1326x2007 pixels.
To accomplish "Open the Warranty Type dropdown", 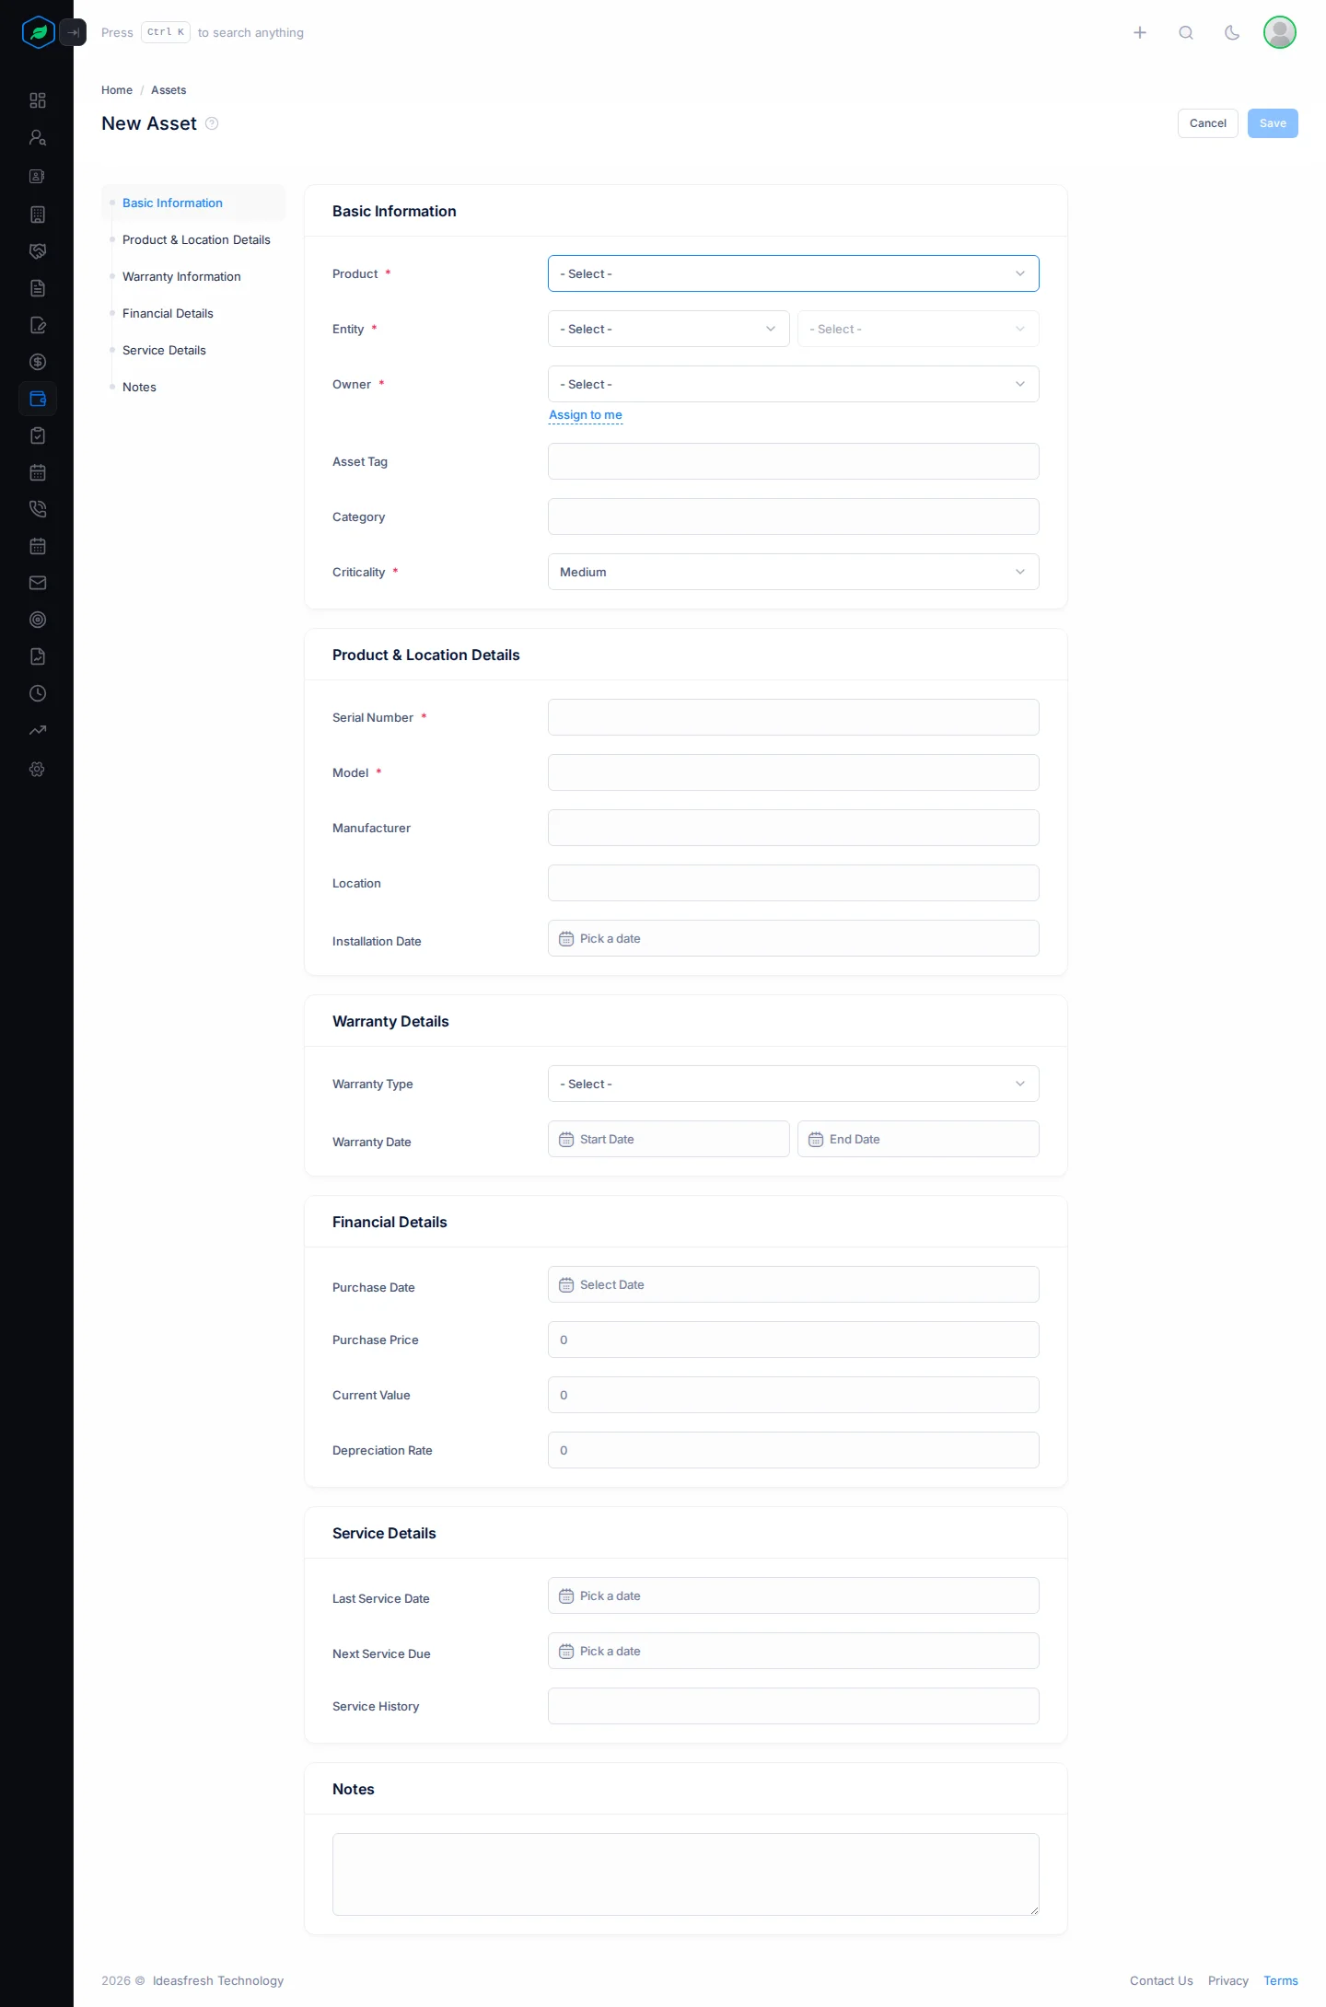I will (x=794, y=1084).
